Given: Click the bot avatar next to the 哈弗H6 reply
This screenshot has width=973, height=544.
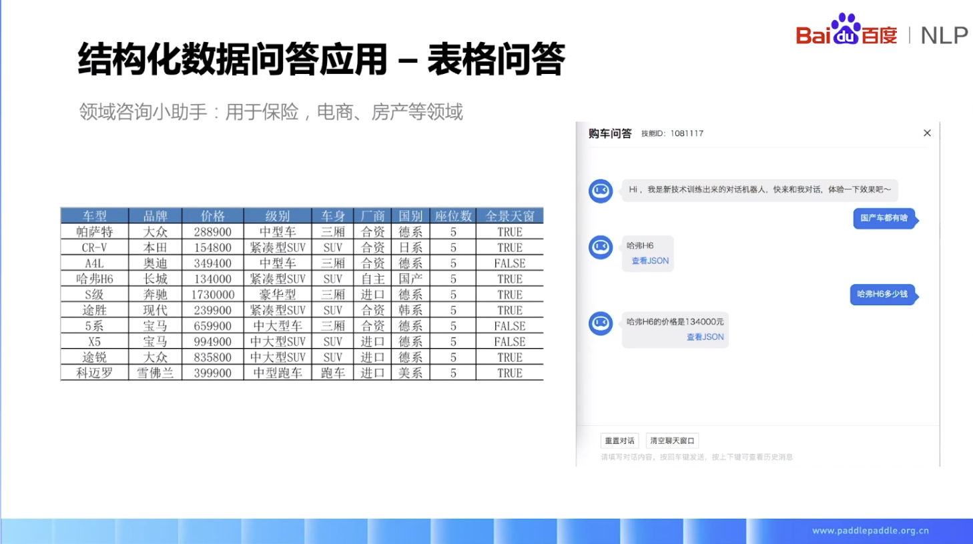Looking at the screenshot, I should [601, 247].
